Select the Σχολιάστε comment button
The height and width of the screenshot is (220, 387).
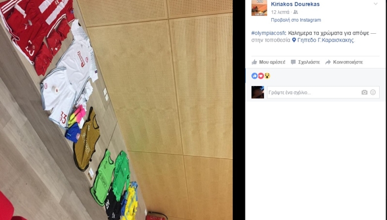305,62
